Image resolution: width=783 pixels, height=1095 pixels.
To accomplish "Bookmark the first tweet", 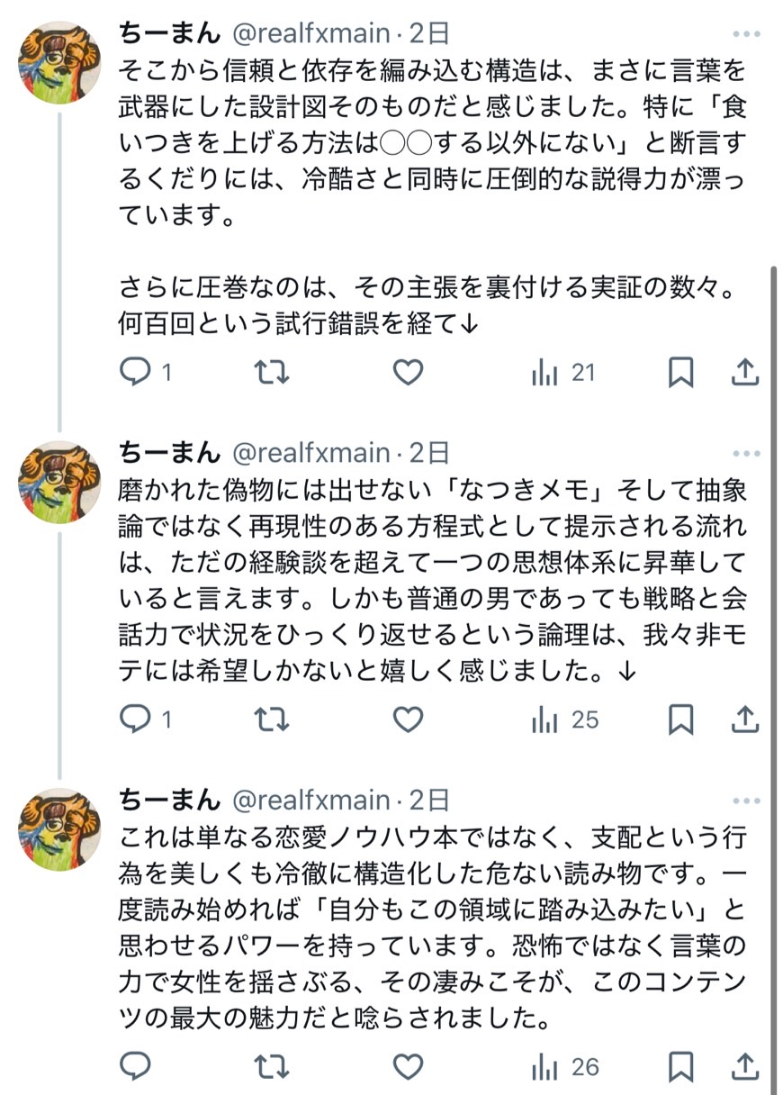I will [x=681, y=372].
